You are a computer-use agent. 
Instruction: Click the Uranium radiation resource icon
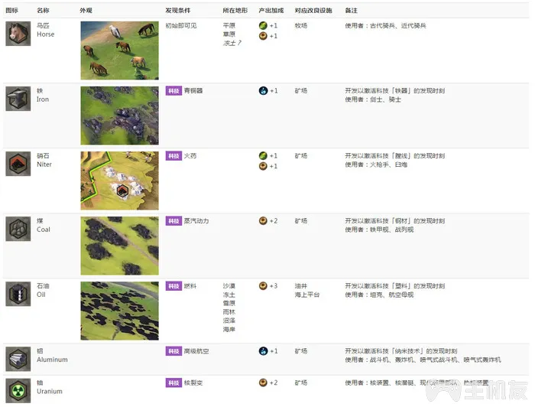[x=18, y=391]
